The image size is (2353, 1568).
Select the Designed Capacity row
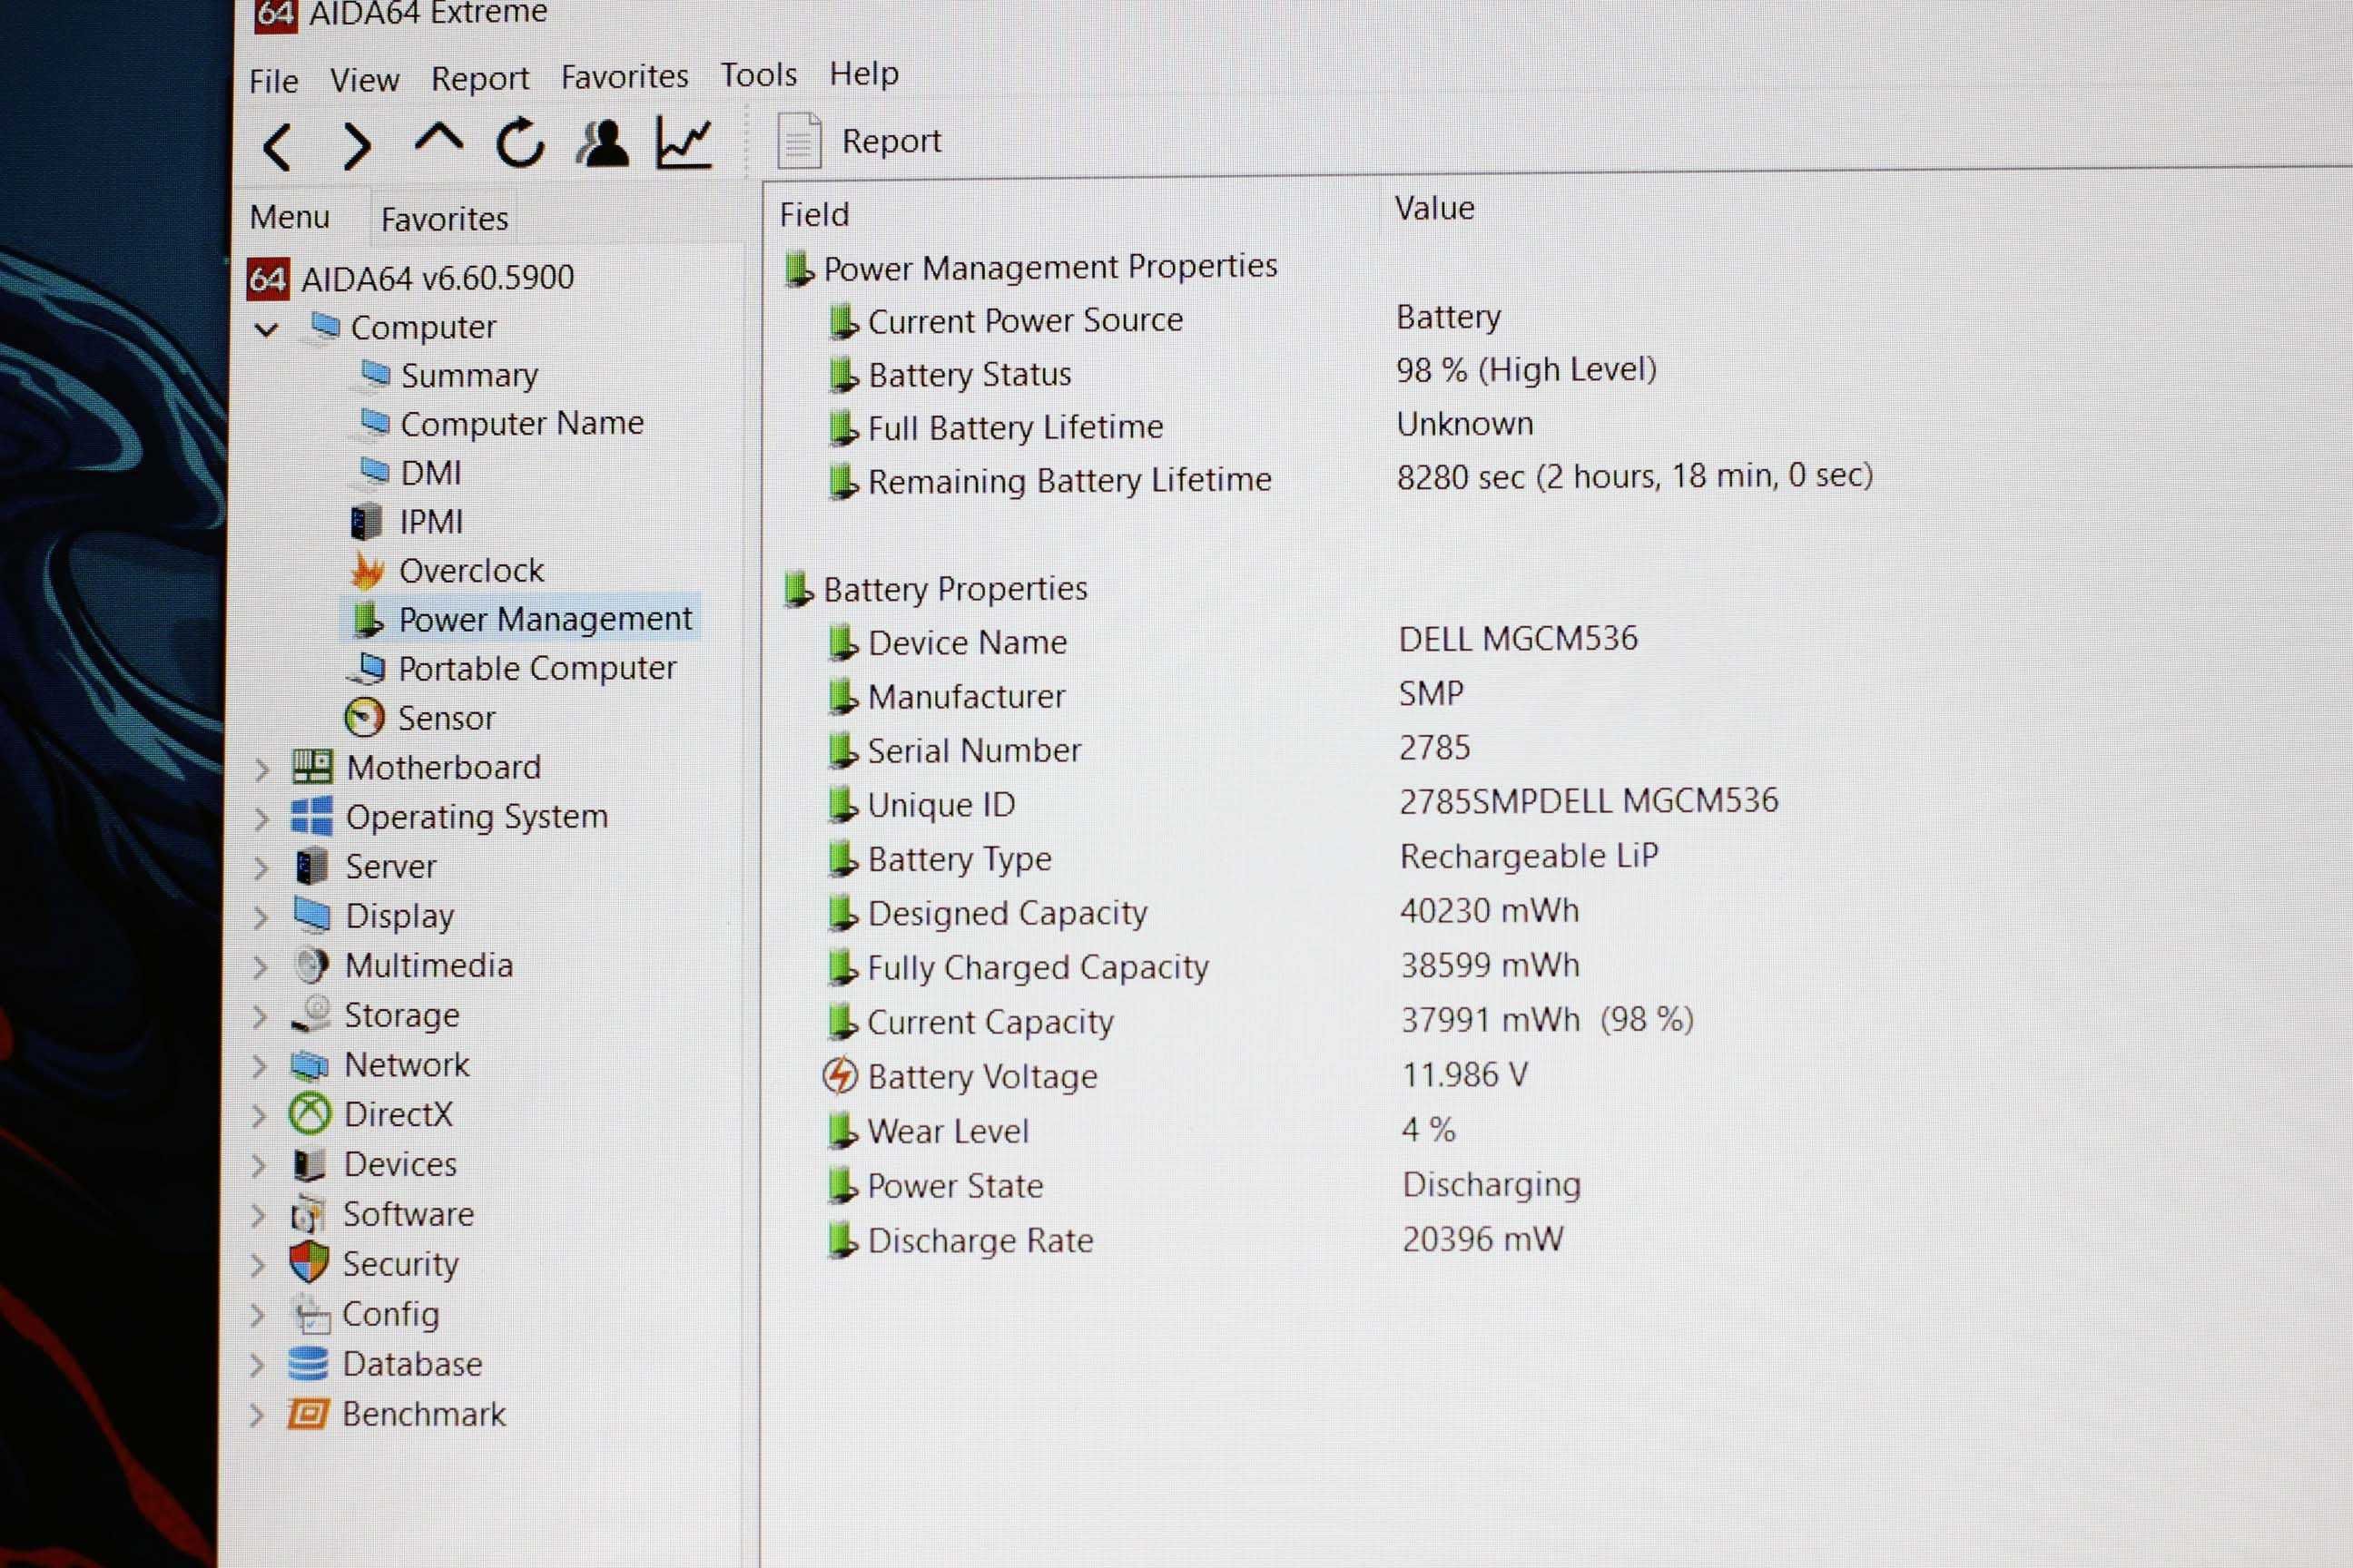(1204, 912)
